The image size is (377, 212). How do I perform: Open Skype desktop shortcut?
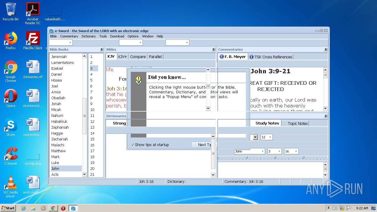tap(11, 127)
